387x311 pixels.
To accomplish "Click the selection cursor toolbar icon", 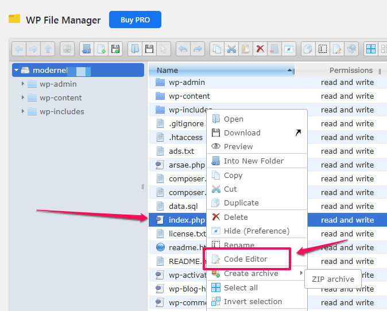I will coord(164,49).
